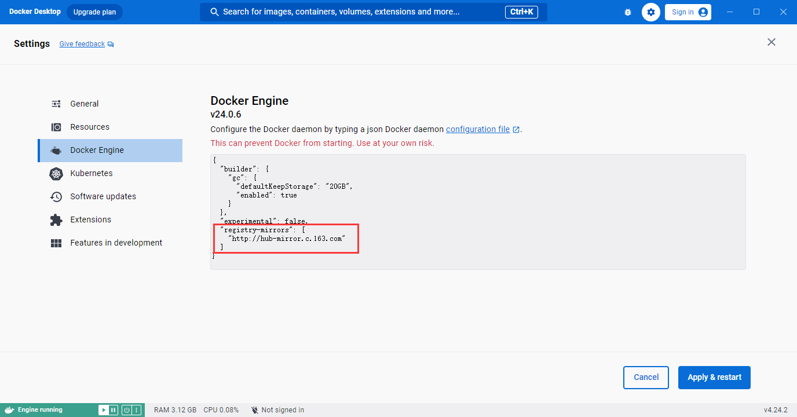Click the v4.24.2 version label

776,410
